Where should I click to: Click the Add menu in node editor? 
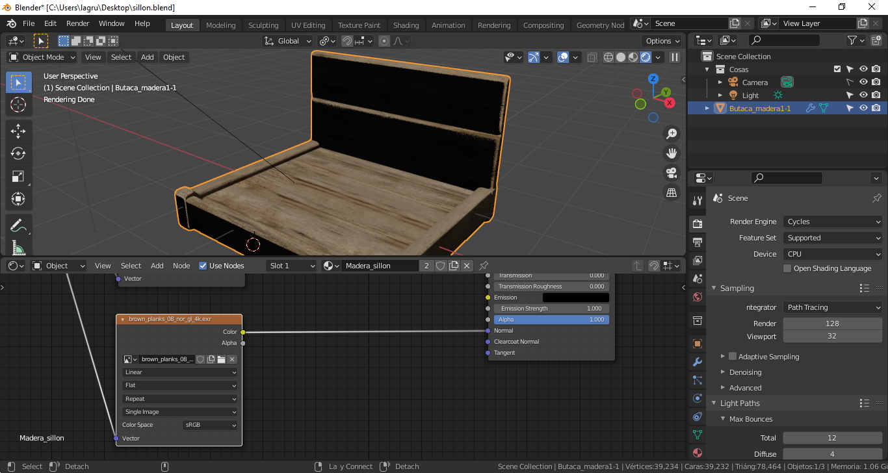(x=157, y=266)
